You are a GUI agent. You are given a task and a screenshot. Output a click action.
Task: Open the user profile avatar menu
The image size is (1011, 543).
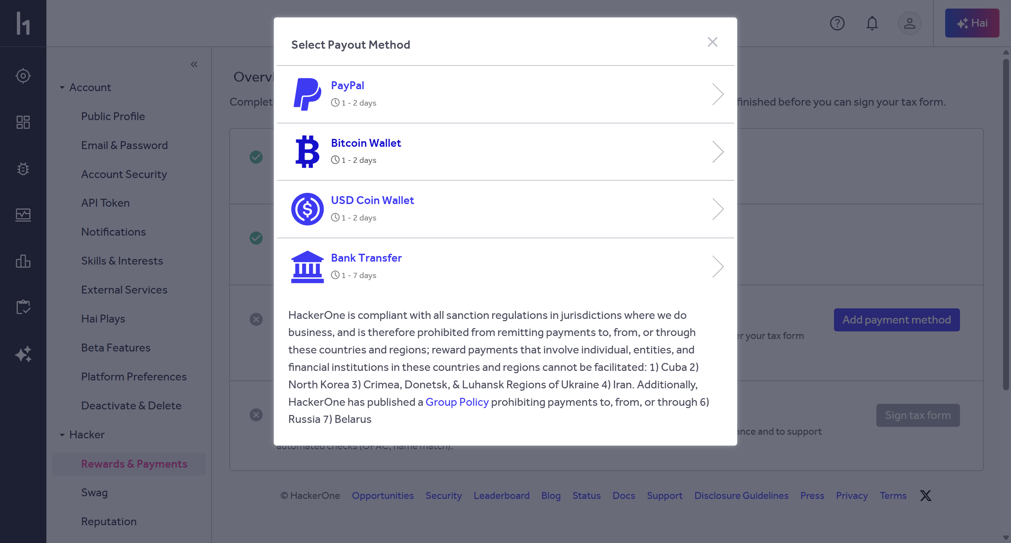pyautogui.click(x=909, y=23)
